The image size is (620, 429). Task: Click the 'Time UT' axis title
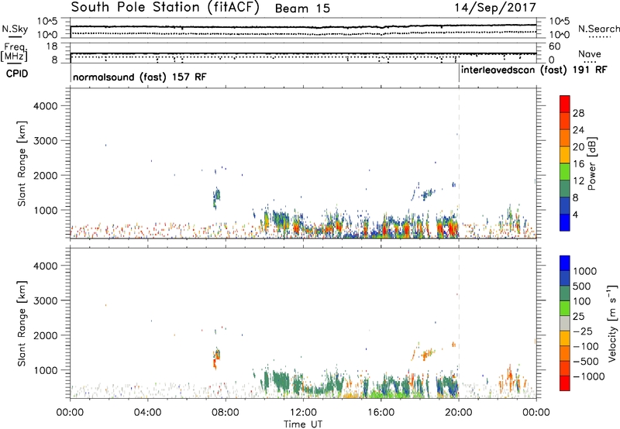click(303, 424)
